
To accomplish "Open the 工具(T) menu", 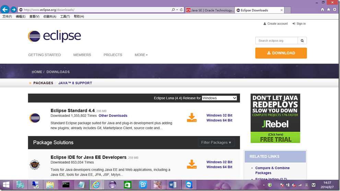I will click(65, 16).
